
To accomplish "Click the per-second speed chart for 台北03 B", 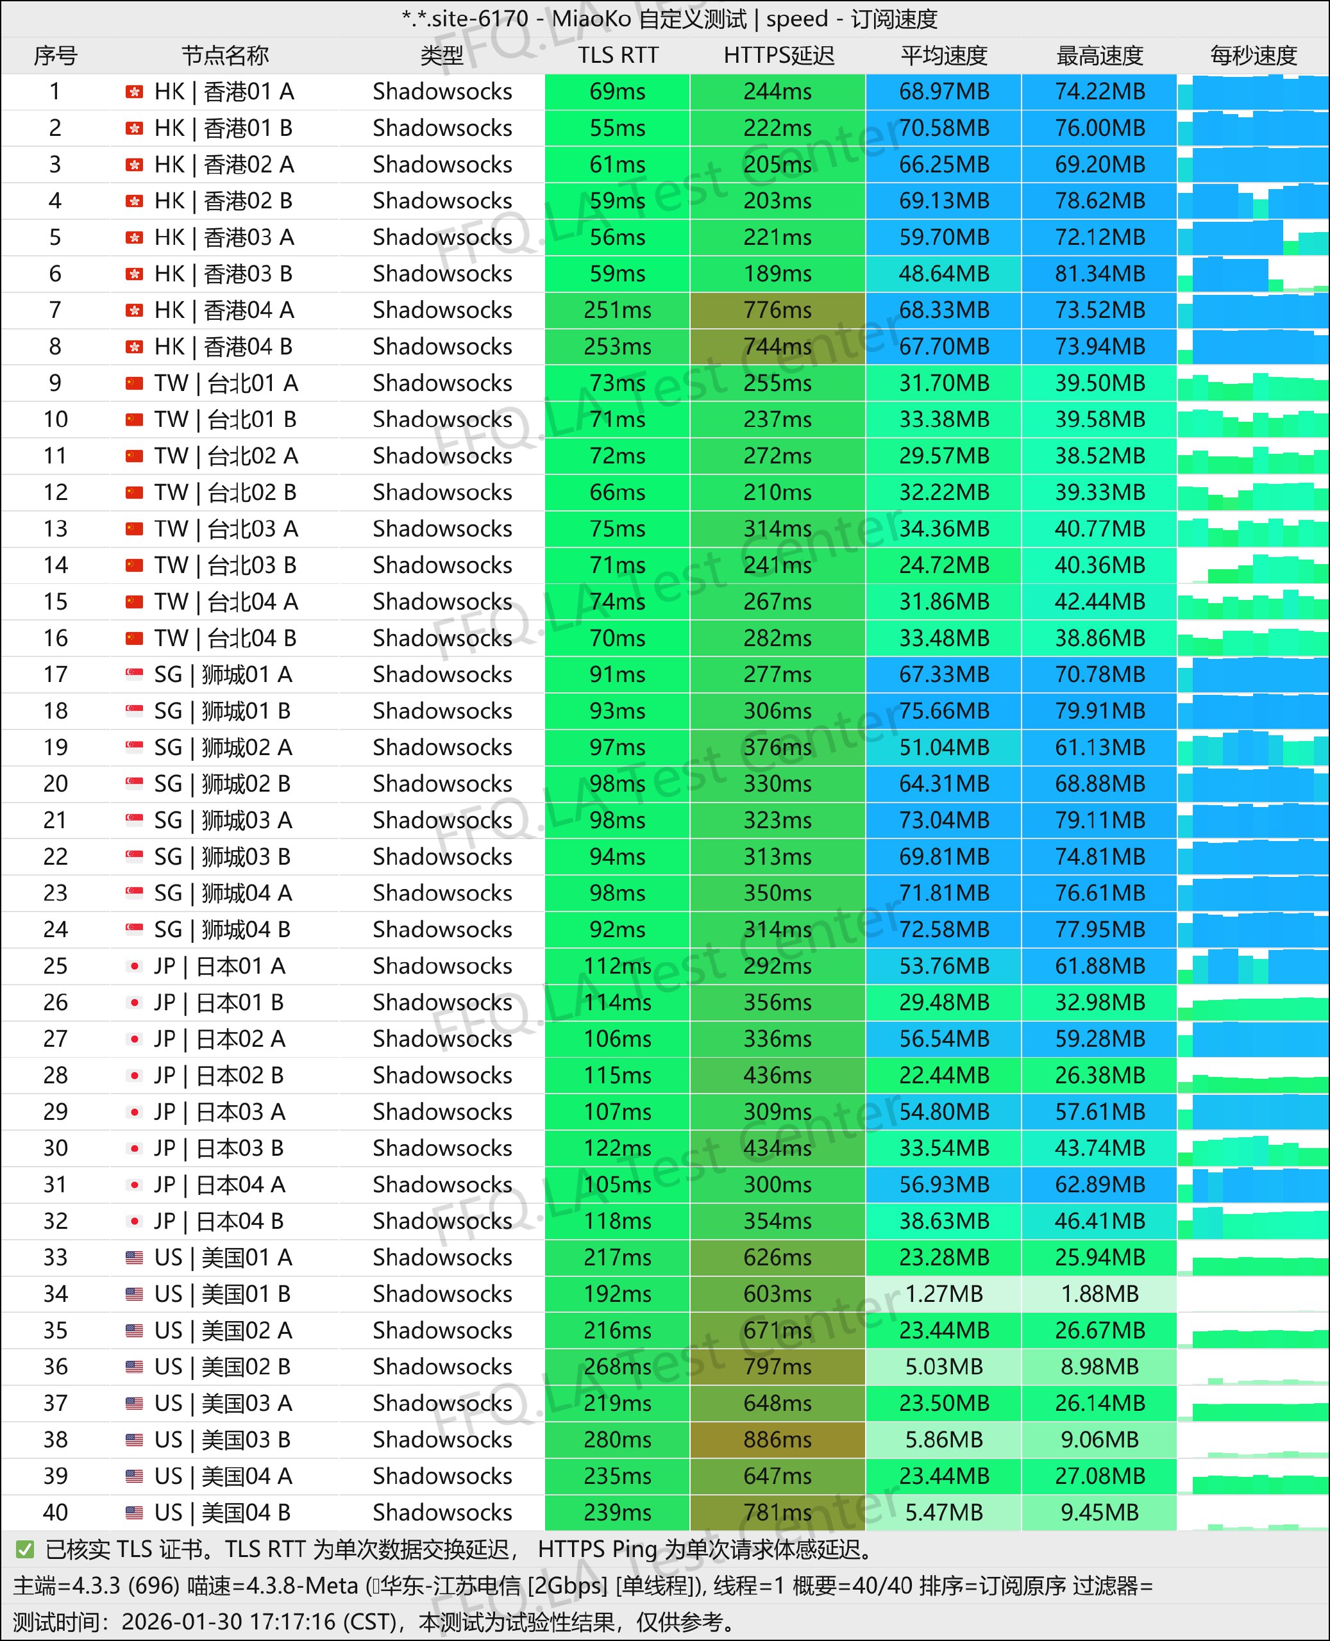I will coord(1254,565).
